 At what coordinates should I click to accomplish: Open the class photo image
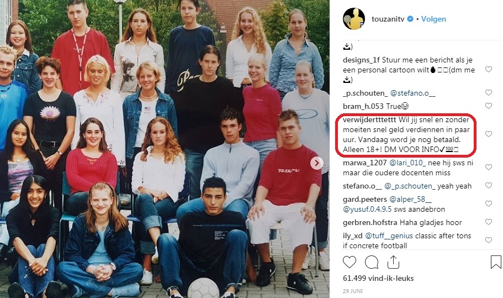coord(165,149)
